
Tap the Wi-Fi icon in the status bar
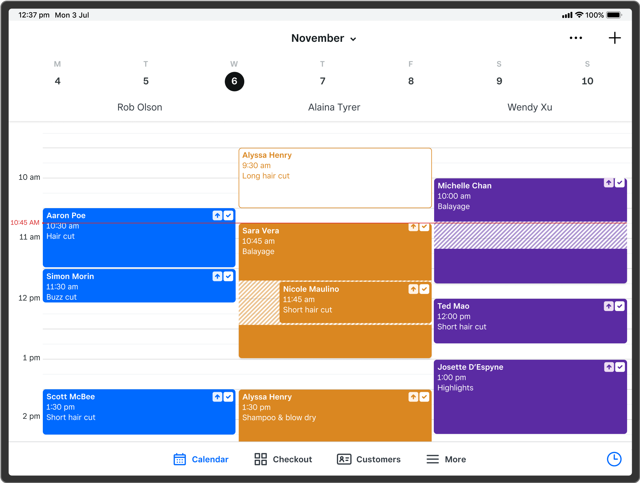coord(579,14)
